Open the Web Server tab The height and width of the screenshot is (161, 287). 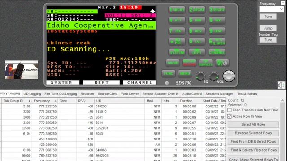click(x=130, y=94)
